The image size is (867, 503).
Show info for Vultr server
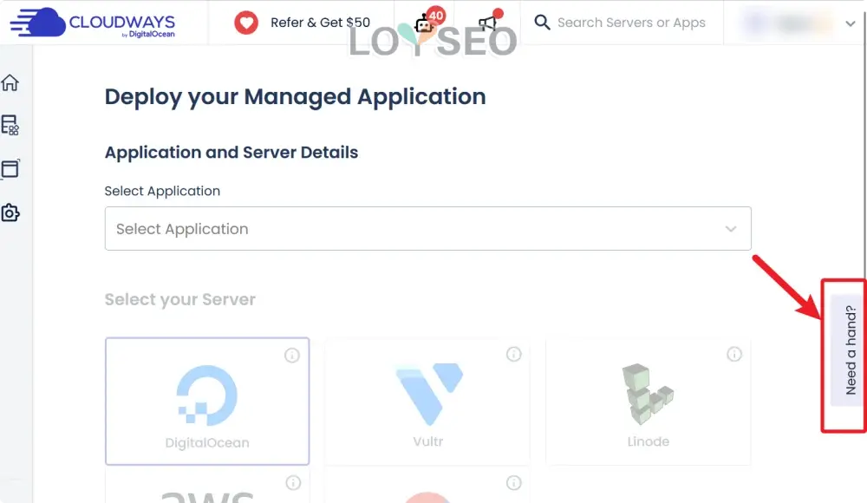click(513, 354)
